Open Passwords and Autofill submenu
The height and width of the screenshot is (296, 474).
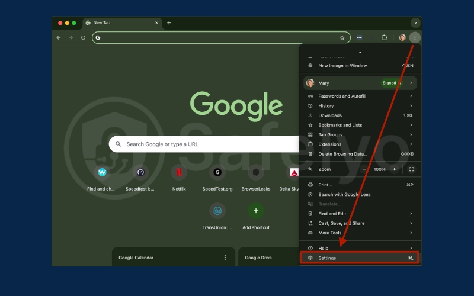[x=360, y=96]
